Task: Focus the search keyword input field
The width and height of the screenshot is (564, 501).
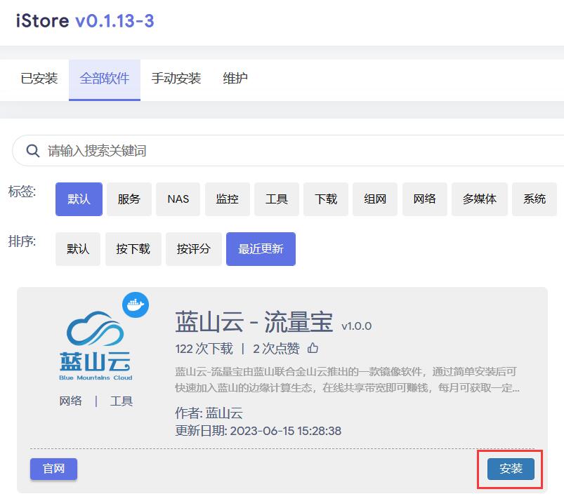Action: coord(289,151)
